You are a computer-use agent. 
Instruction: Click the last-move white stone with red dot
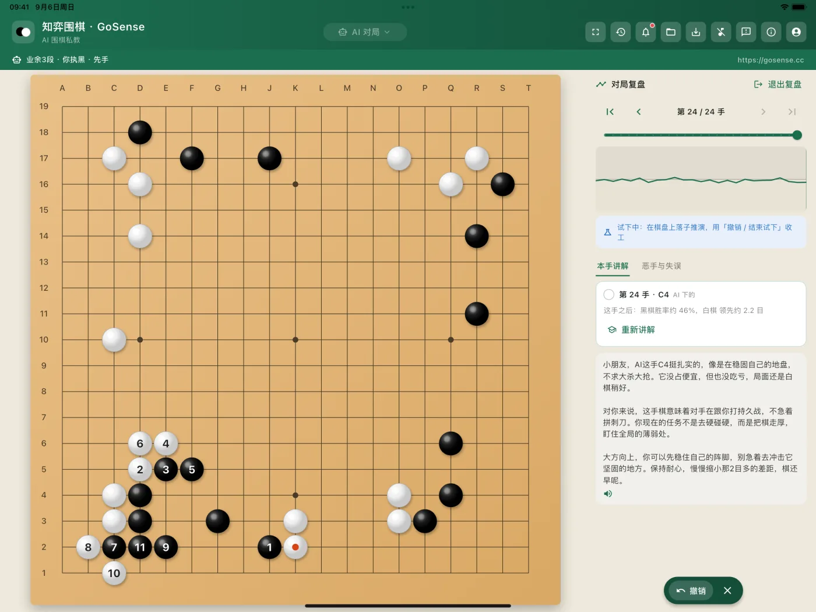coord(296,547)
